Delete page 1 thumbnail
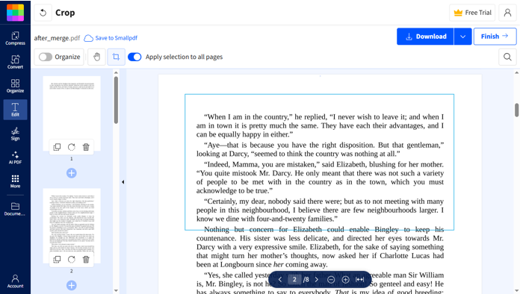523x294 pixels. 86,147
